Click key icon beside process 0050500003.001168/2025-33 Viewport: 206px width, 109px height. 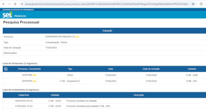click(77, 37)
